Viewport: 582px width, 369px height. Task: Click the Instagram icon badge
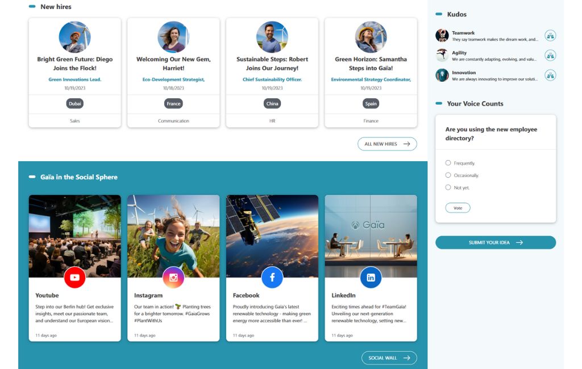click(x=173, y=278)
